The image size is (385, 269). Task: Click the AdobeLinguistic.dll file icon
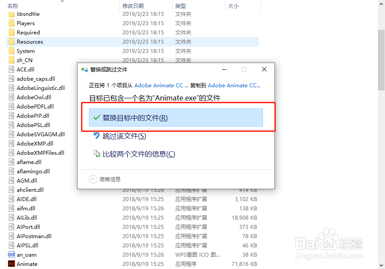coord(11,88)
